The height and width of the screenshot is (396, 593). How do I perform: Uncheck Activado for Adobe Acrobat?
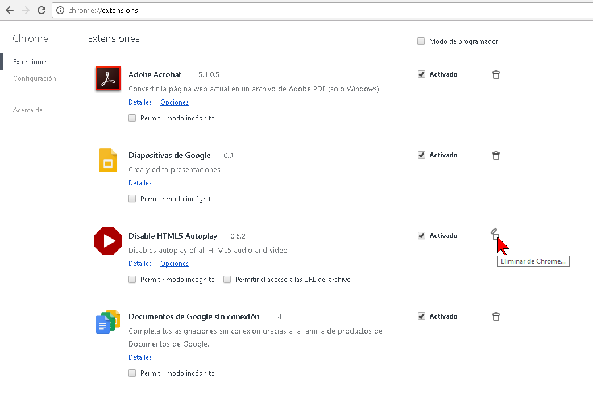421,74
